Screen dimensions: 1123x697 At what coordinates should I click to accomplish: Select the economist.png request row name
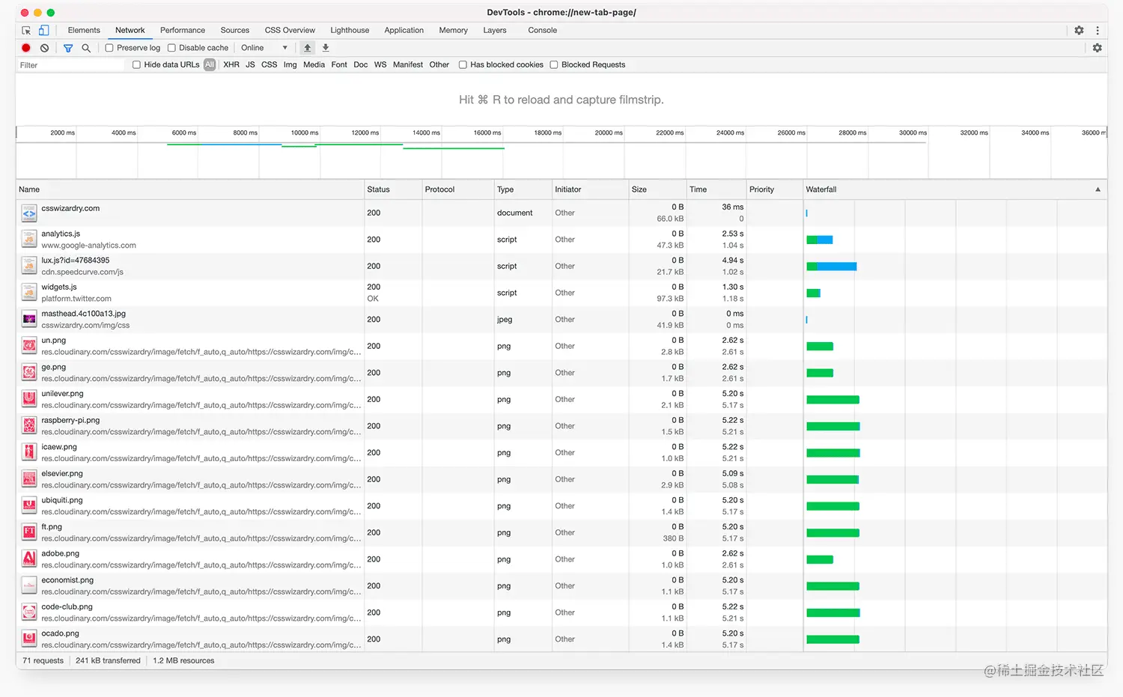click(67, 580)
